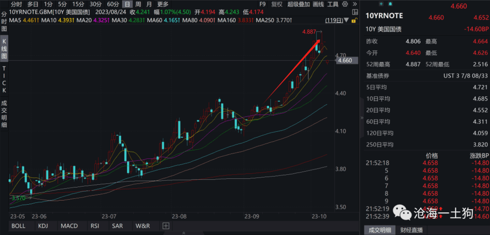
Task: Switch to 多日 multi-day period
Action: click(33, 4)
